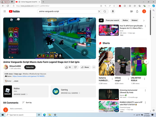
Task: Click the search magnifier button
Action: tap(105, 11)
